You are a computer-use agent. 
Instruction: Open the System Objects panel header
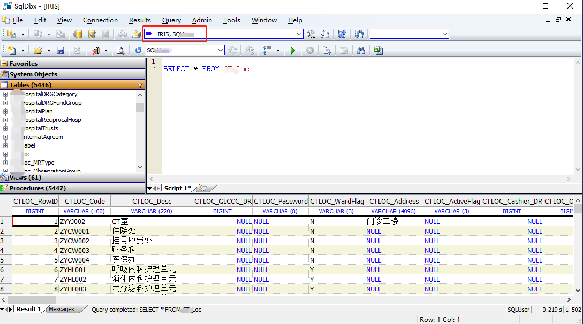click(72, 74)
